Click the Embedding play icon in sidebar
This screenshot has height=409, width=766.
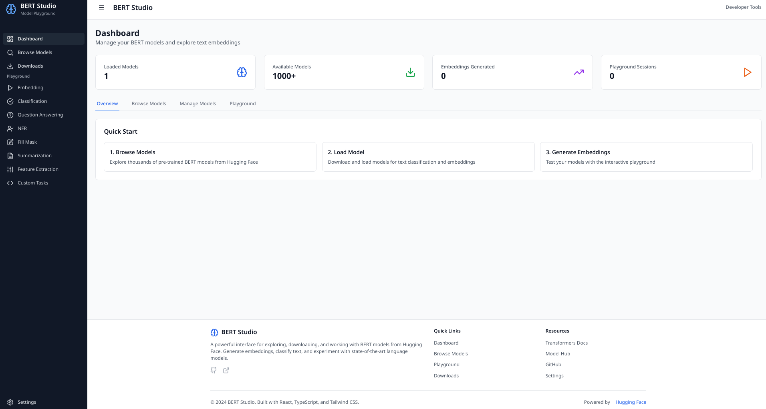(10, 88)
